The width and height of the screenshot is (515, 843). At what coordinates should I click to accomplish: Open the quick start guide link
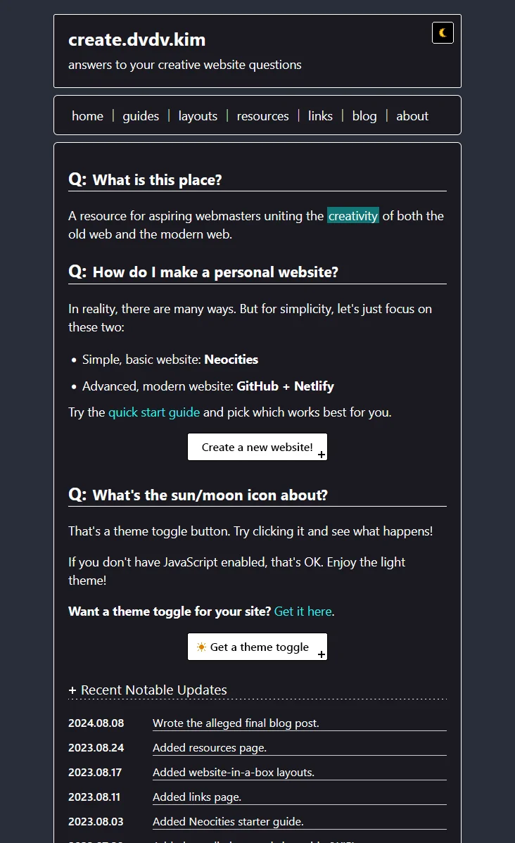154,412
